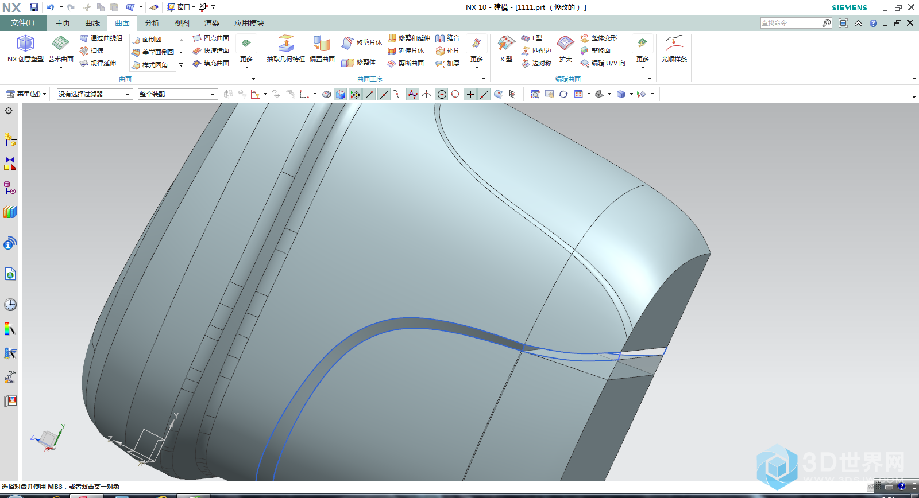Toggle snap to intersection point

point(427,94)
